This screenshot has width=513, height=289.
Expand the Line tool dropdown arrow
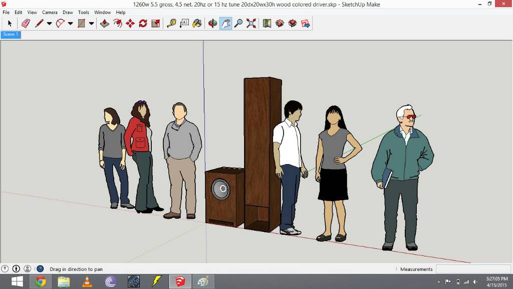(x=49, y=23)
